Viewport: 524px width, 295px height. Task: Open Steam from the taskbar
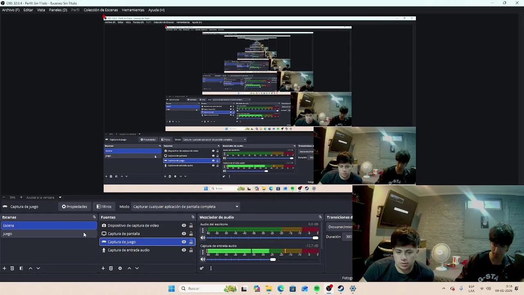[341, 289]
